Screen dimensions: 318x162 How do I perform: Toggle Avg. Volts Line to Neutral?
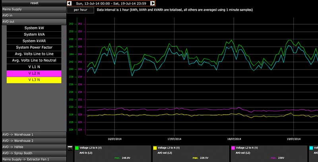pos(34,60)
